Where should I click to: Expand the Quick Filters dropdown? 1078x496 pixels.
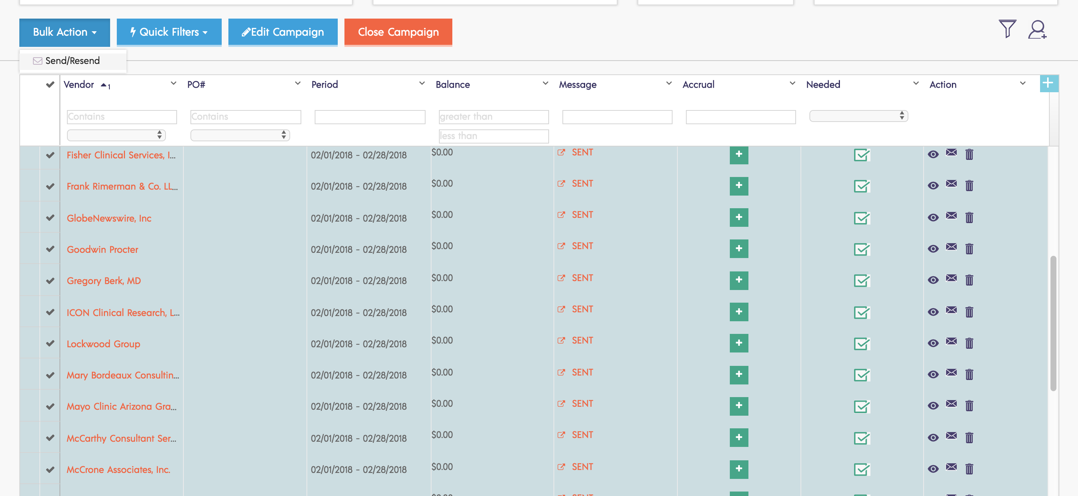[169, 32]
